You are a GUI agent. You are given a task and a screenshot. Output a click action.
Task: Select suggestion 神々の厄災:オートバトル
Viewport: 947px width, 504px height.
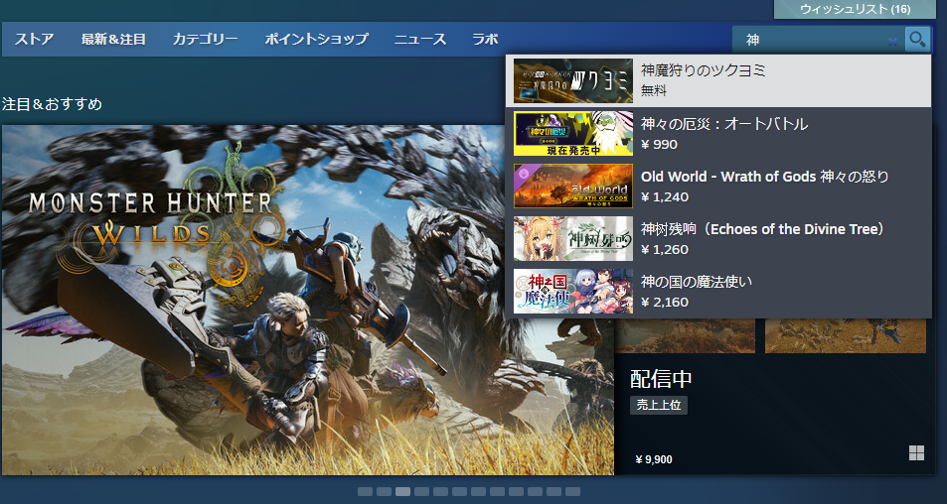point(718,133)
